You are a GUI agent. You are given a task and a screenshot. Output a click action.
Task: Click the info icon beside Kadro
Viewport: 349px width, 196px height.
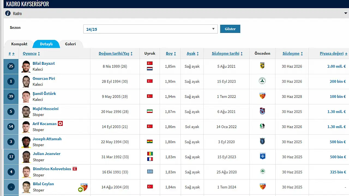coord(8,13)
